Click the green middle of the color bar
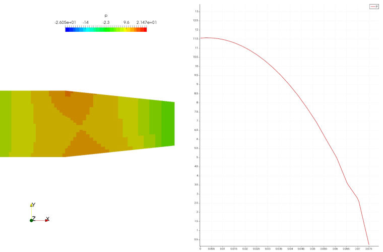 106,29
